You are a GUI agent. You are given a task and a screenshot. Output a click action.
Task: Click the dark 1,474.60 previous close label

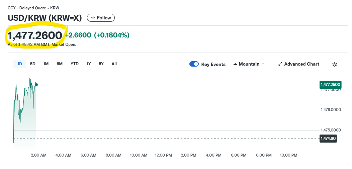328,139
